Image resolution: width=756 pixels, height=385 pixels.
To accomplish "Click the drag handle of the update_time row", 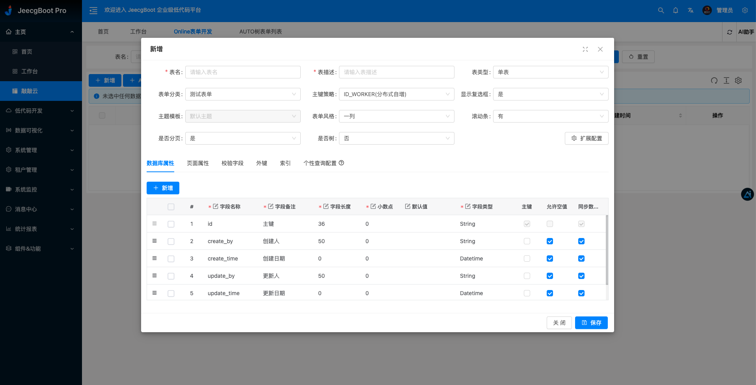I will [x=155, y=293].
